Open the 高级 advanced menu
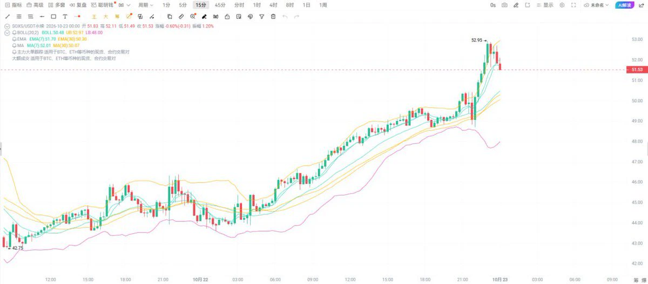This screenshot has height=284, width=648. point(35,5)
